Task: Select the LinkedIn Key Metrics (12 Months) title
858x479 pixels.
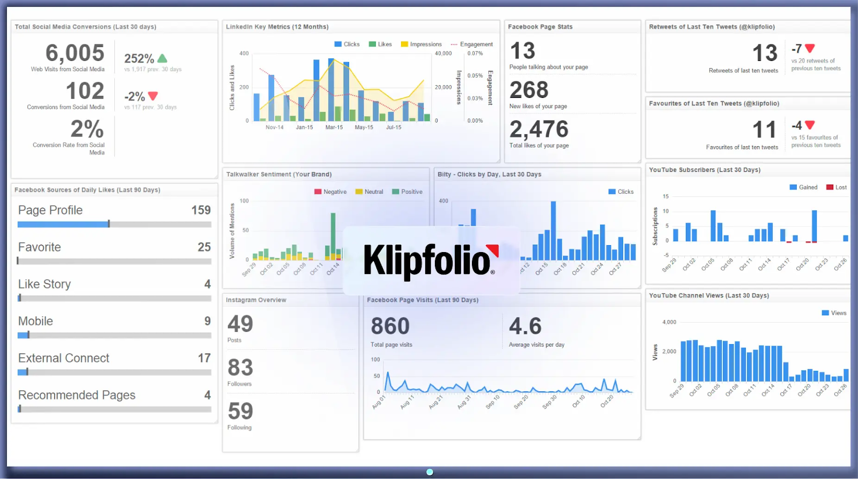Action: point(277,27)
